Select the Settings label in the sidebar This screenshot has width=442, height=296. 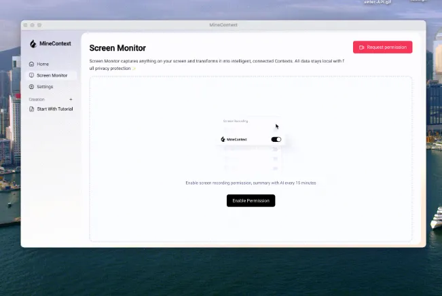(x=45, y=87)
